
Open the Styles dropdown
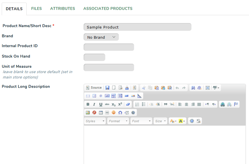(x=95, y=121)
